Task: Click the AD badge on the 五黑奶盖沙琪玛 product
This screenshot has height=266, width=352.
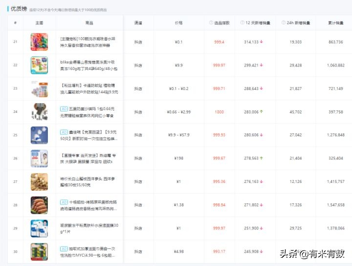Action: click(x=64, y=109)
